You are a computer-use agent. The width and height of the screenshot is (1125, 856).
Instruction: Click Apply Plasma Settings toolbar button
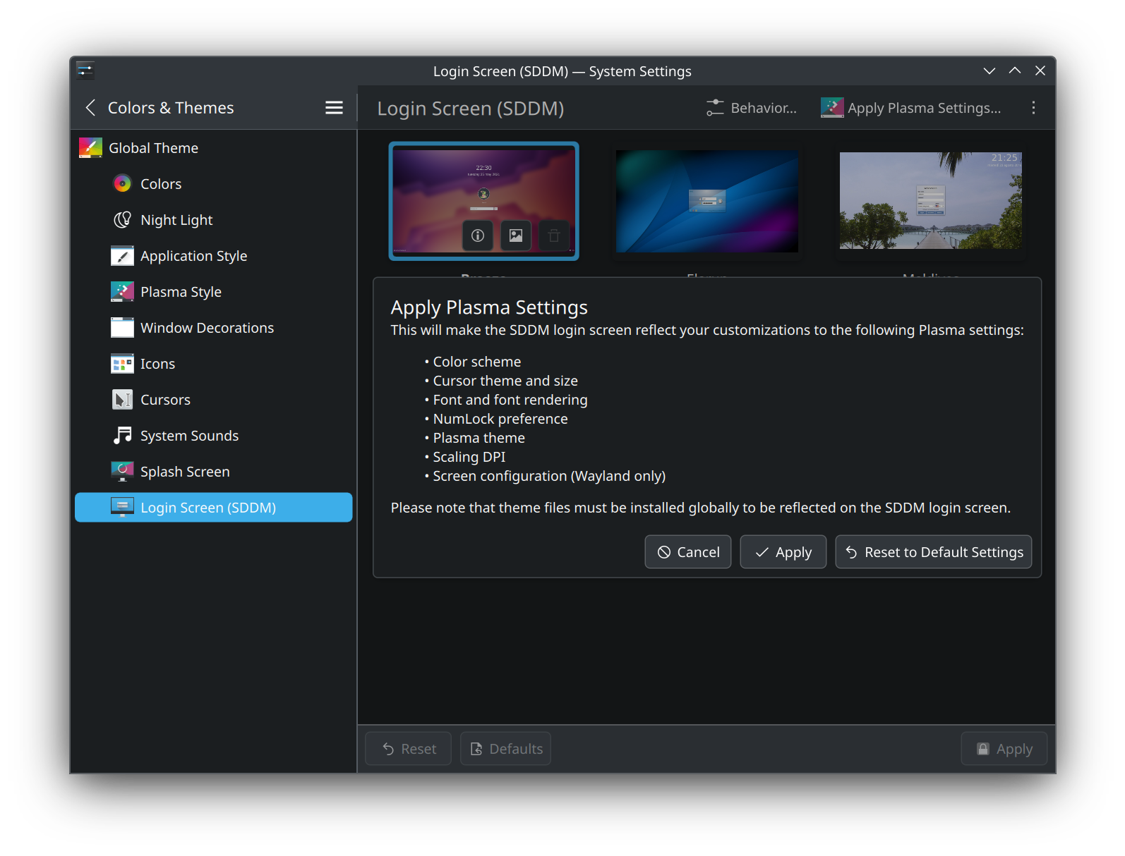(x=911, y=108)
